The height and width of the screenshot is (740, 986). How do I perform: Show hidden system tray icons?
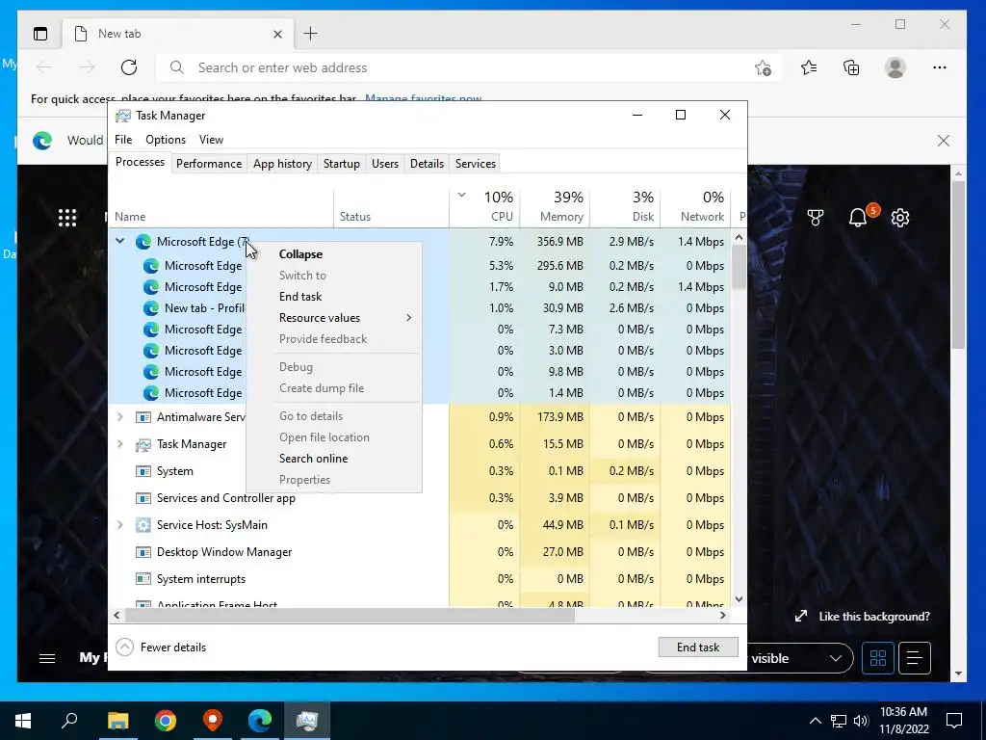(x=815, y=721)
